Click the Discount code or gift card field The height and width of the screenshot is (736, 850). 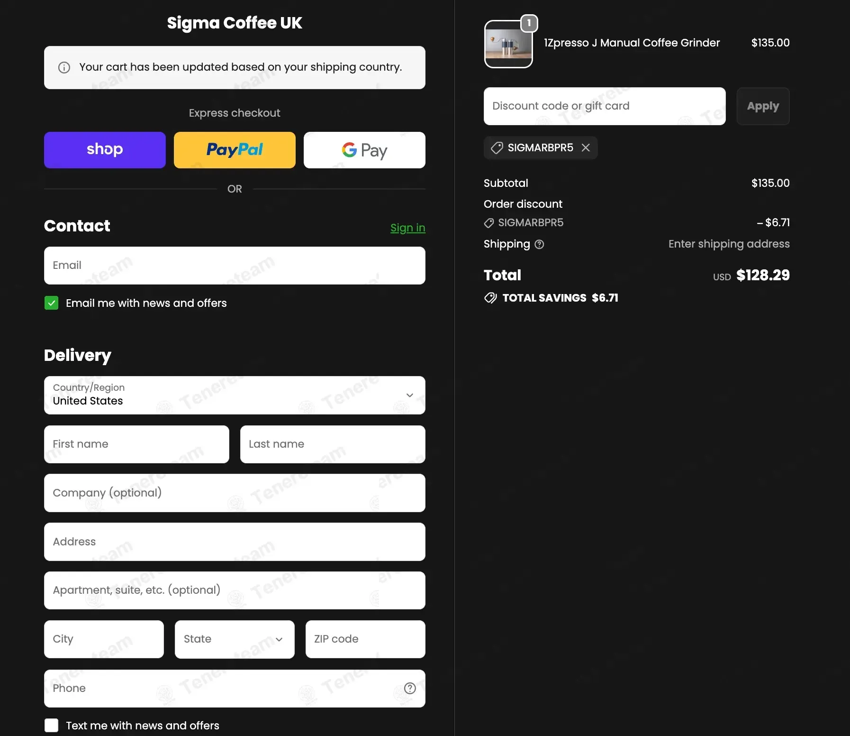[605, 106]
